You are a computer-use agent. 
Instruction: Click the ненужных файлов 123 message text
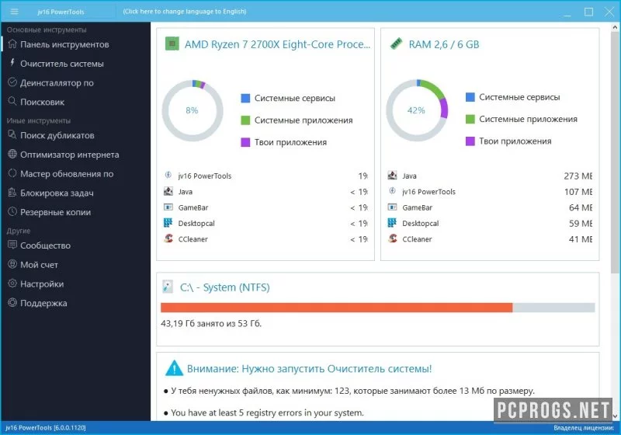coord(352,391)
